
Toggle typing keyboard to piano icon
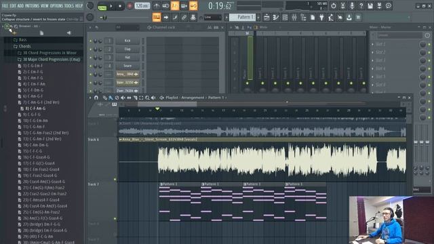pos(157,18)
